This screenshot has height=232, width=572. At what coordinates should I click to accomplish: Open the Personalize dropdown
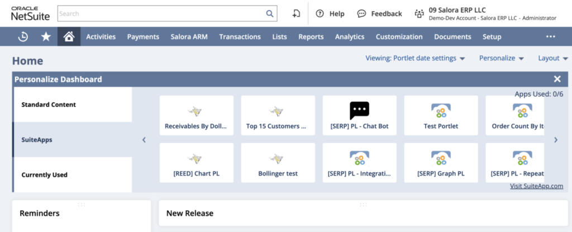[501, 58]
